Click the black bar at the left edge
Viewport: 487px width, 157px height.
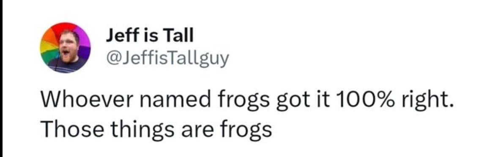click(x=1, y=78)
